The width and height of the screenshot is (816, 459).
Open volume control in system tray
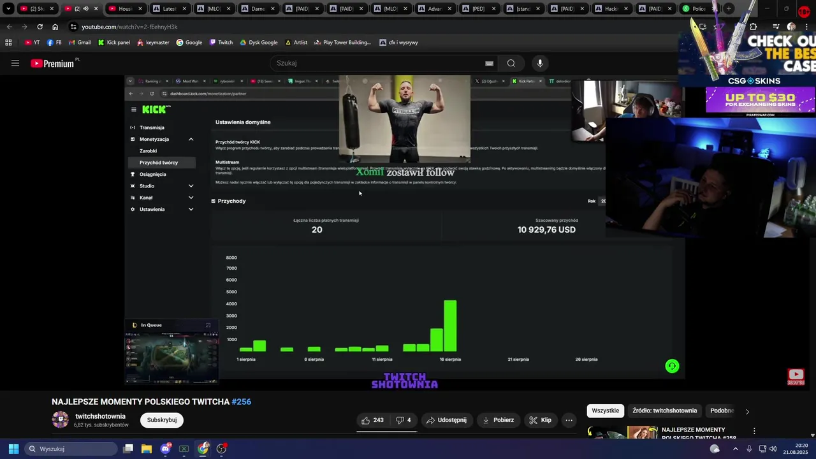773,449
